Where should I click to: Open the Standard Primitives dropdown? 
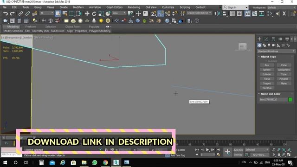[276, 51]
